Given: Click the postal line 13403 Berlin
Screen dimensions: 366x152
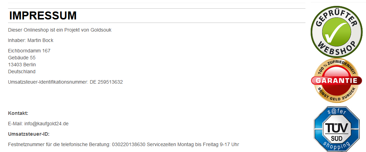Looking at the screenshot, I should (22, 65).
